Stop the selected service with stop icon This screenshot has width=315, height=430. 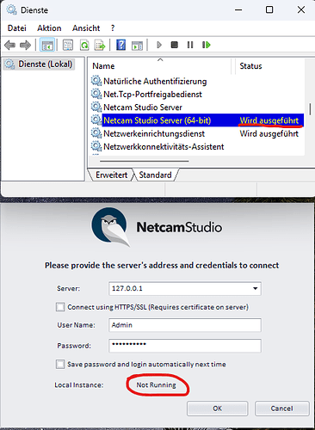point(175,45)
